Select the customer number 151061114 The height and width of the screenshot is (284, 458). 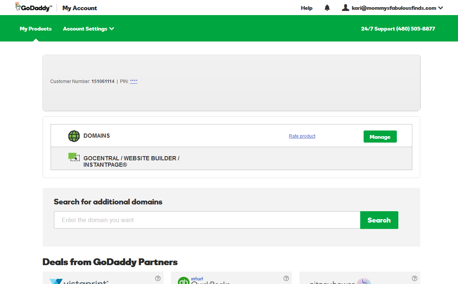click(x=103, y=81)
